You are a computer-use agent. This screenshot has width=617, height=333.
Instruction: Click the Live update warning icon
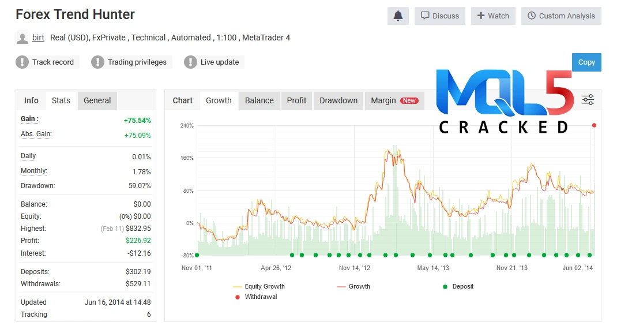pos(190,62)
